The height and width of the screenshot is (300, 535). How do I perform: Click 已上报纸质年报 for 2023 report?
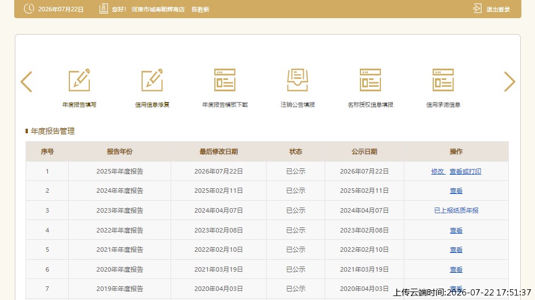[x=456, y=210]
